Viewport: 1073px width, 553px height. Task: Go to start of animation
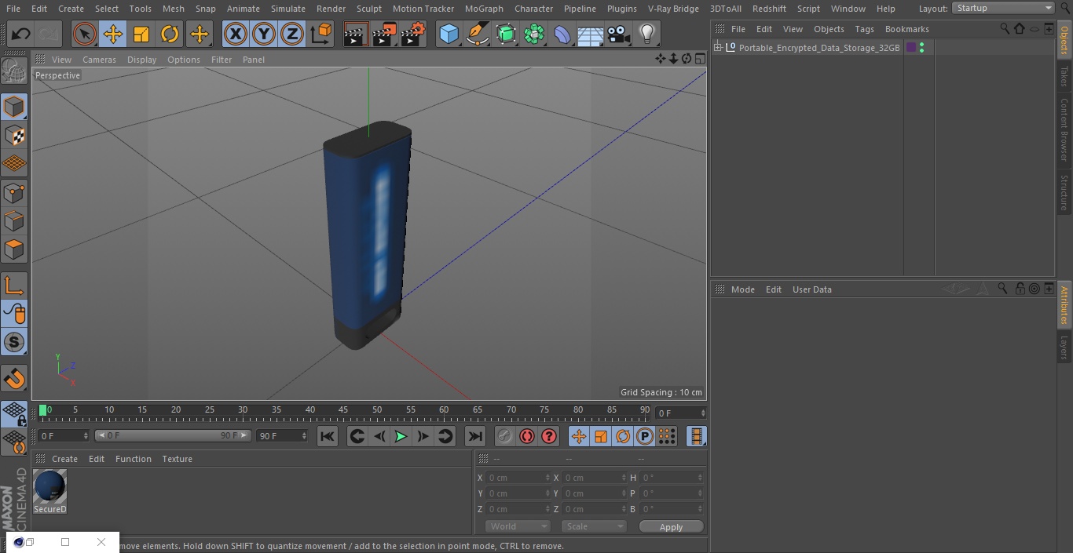[x=328, y=436]
